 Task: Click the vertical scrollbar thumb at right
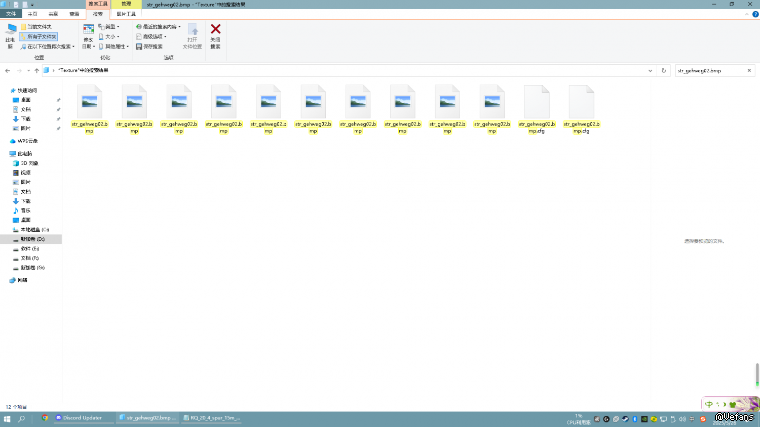point(757,374)
